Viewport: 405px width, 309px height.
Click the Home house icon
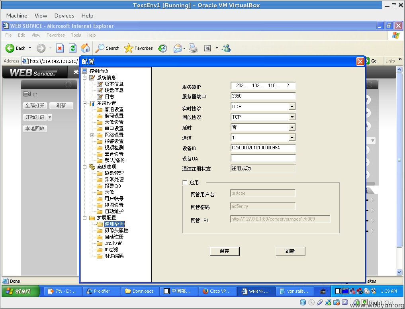(85, 48)
